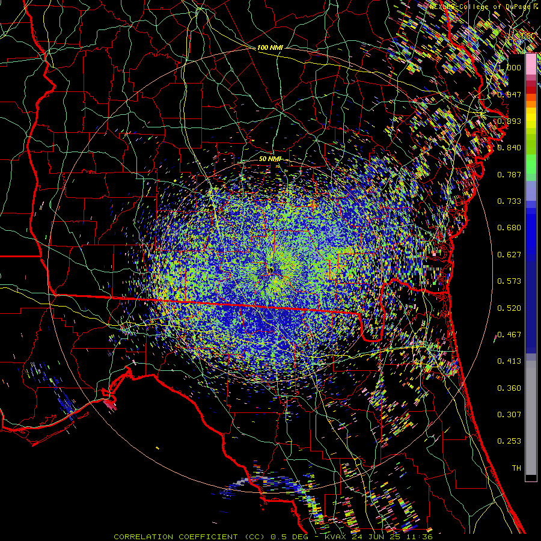Click the 0.787 legend value

coord(509,174)
